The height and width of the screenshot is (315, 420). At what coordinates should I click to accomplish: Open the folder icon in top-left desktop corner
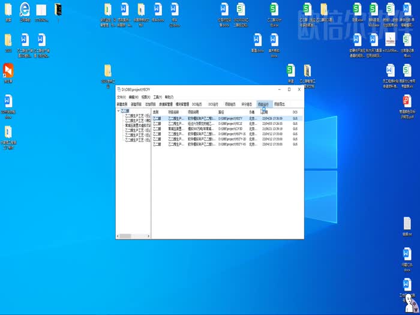8,10
